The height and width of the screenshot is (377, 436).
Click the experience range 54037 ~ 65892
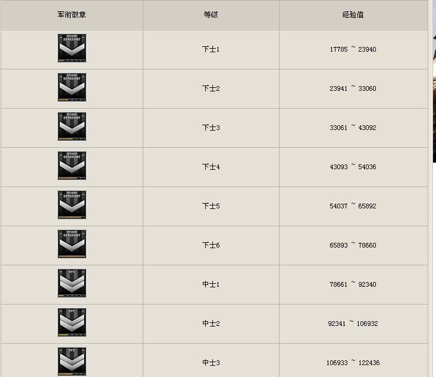pos(353,206)
